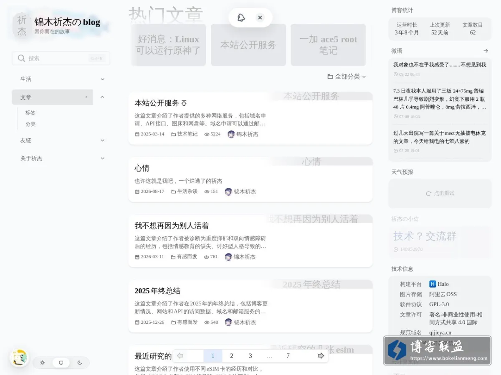This screenshot has height=375, width=501.
Task: Go to the previous page arrow
Action: point(180,356)
